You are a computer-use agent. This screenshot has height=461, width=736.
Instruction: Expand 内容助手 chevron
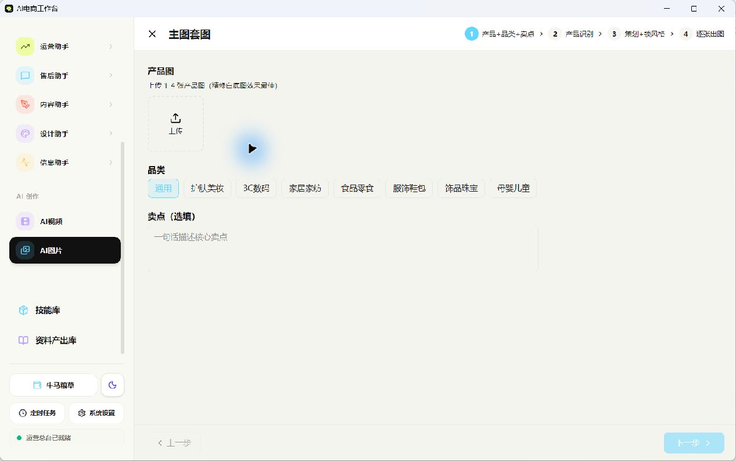111,105
